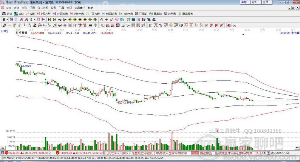Jump to first bar with green skip-back icon
The image size is (300, 162).
(x=49, y=20)
